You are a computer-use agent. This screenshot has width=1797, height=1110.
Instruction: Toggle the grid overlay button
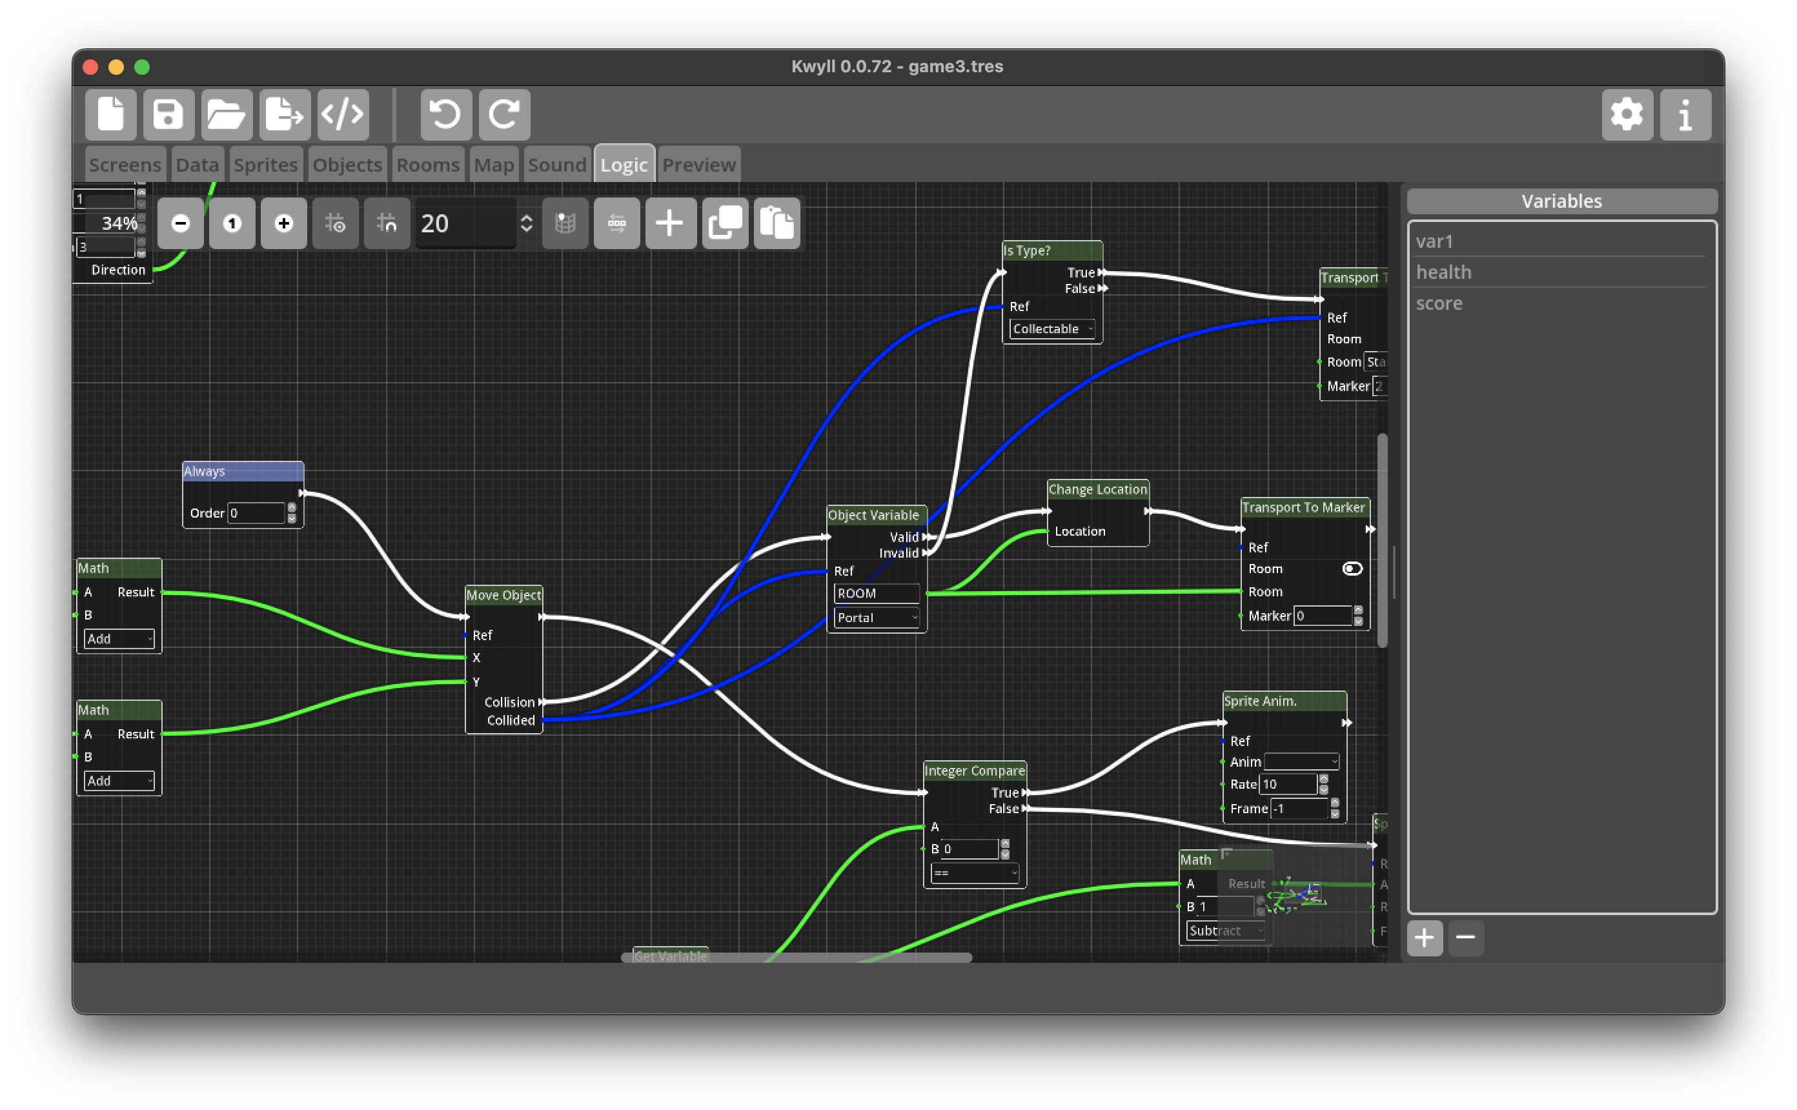pyautogui.click(x=565, y=223)
